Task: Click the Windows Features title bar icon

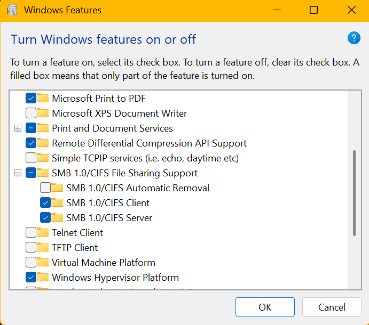Action: click(12, 10)
